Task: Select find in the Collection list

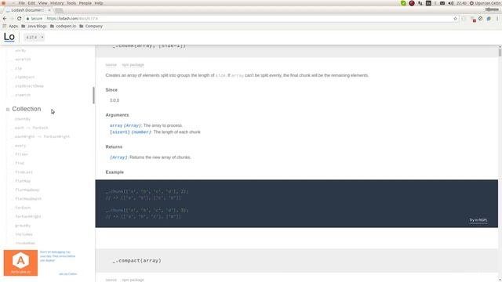Action: click(19, 163)
